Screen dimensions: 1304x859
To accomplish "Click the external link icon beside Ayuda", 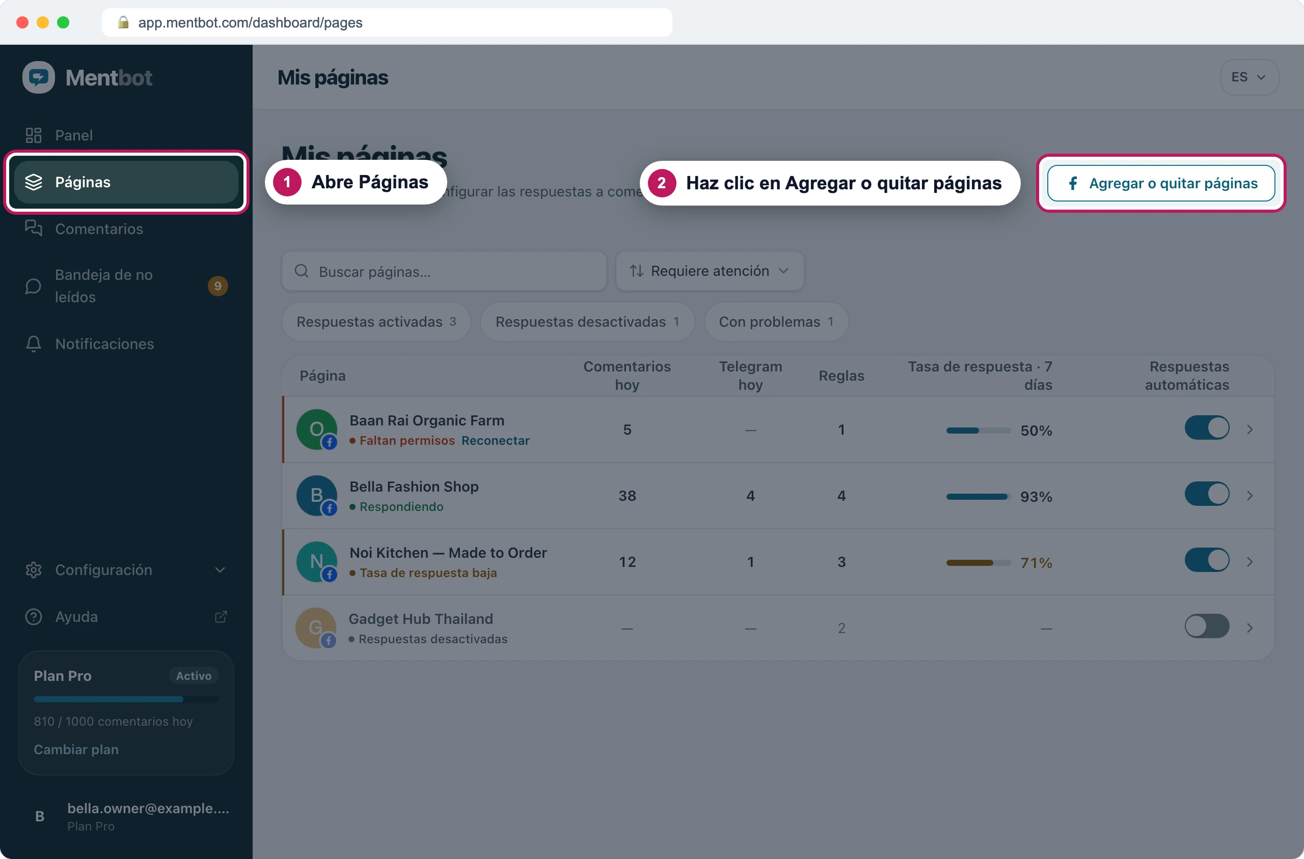I will [221, 617].
